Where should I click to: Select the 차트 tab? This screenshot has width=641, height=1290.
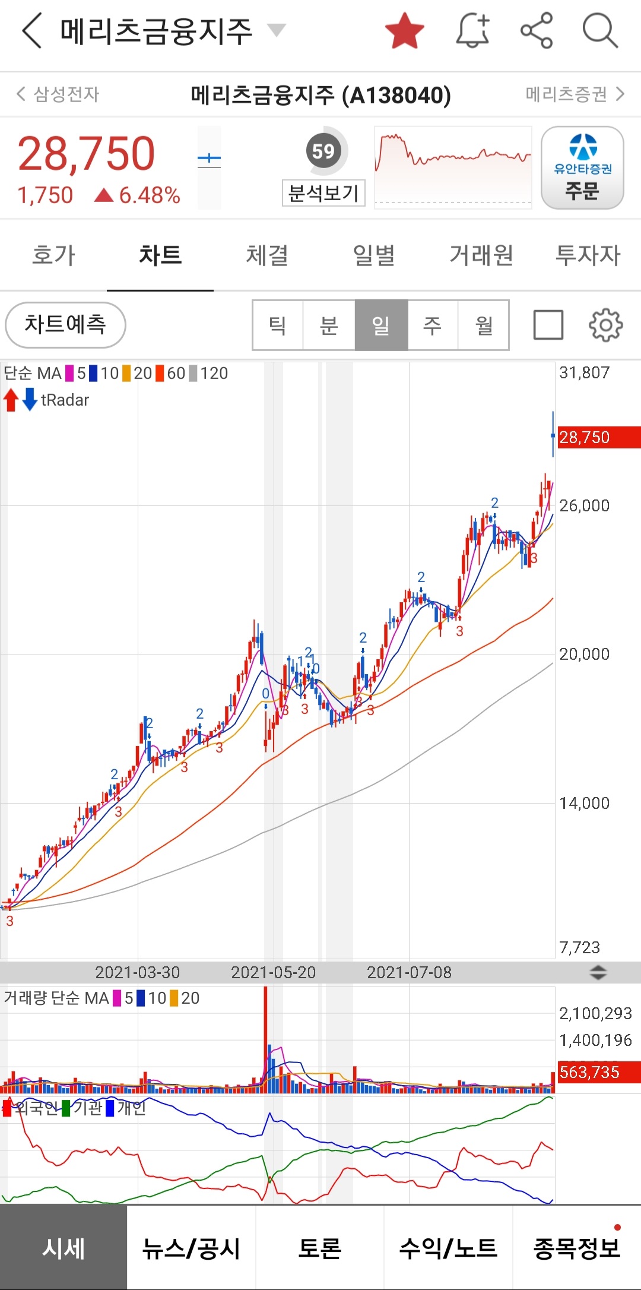pos(160,255)
